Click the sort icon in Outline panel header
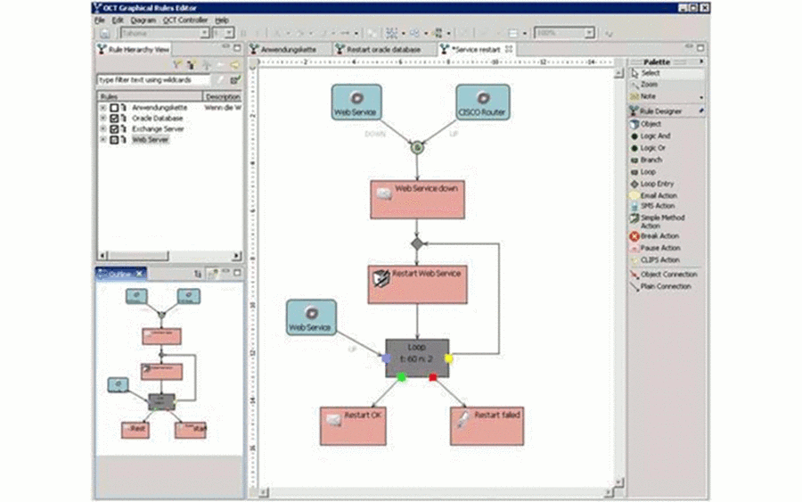The image size is (802, 502). click(198, 274)
